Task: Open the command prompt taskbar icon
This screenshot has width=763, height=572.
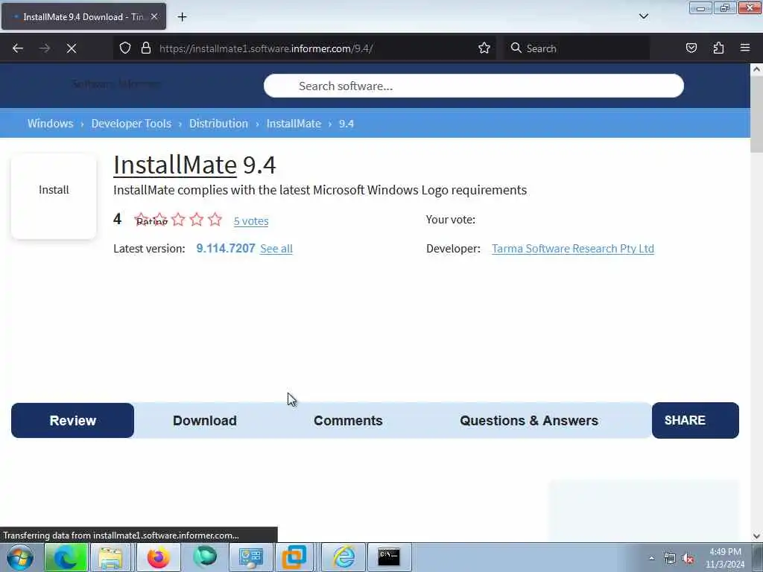Action: pos(389,557)
